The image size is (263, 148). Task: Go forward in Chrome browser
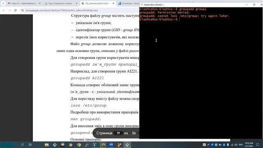(9, 10)
